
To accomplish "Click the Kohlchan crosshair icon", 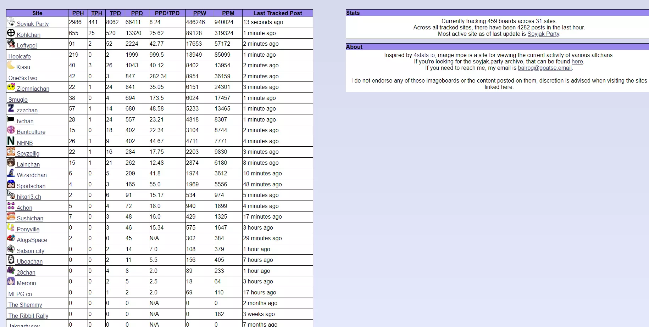I will [11, 33].
